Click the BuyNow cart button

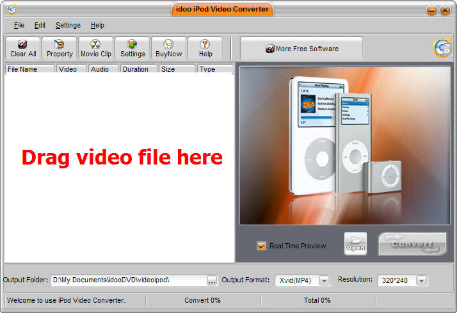169,49
